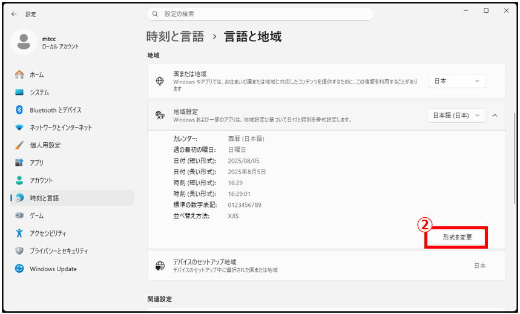
Task: Open ゲーム in sidebar
Action: 72,215
